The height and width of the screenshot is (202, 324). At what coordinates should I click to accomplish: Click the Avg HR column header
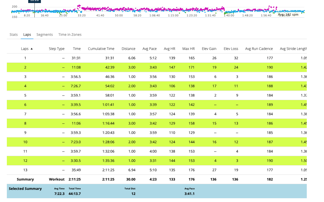point(169,49)
